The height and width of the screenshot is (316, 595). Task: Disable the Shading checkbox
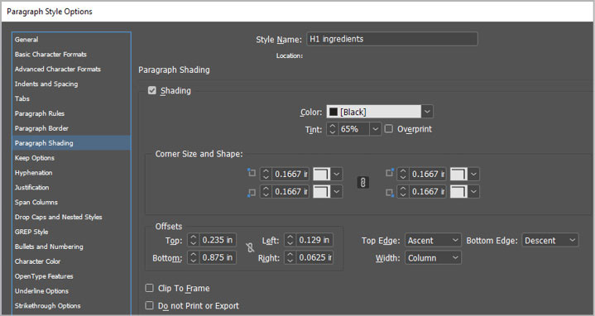point(152,90)
